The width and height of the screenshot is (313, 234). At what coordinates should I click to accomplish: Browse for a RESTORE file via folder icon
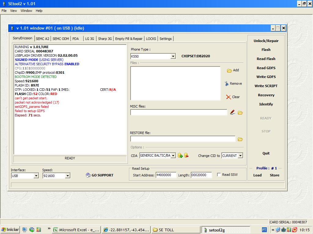pyautogui.click(x=240, y=139)
